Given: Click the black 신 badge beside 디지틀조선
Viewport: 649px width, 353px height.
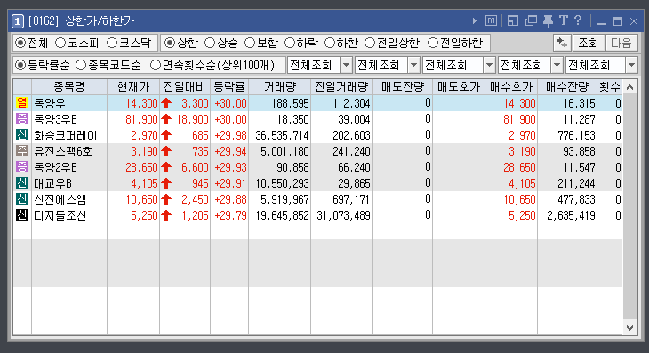Looking at the screenshot, I should point(22,215).
